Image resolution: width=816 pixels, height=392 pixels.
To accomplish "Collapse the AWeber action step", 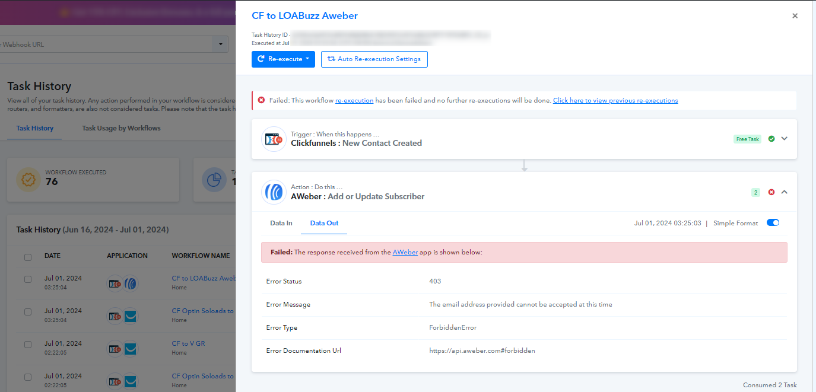I will click(x=784, y=192).
